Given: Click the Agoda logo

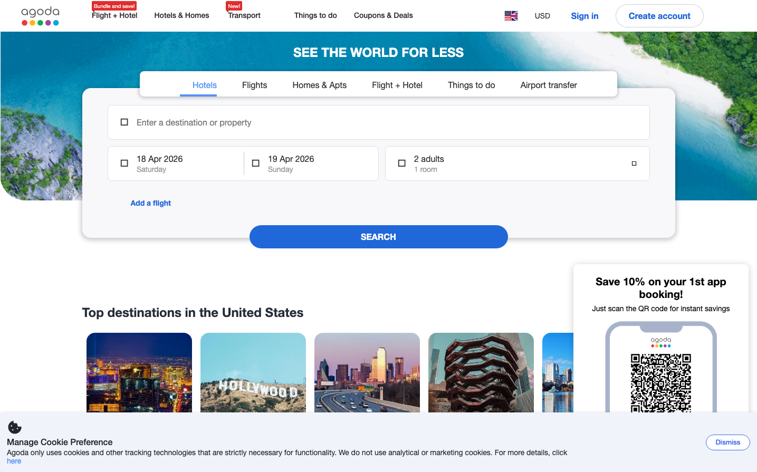Looking at the screenshot, I should point(40,16).
